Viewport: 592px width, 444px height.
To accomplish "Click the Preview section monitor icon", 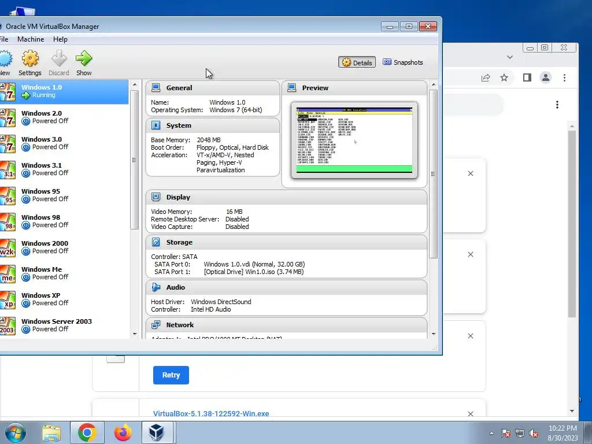I will click(x=291, y=88).
